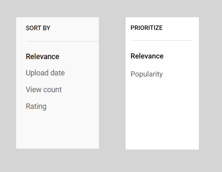Image resolution: width=222 pixels, height=172 pixels.
Task: Select Relevance under Prioritize
Action: (147, 56)
